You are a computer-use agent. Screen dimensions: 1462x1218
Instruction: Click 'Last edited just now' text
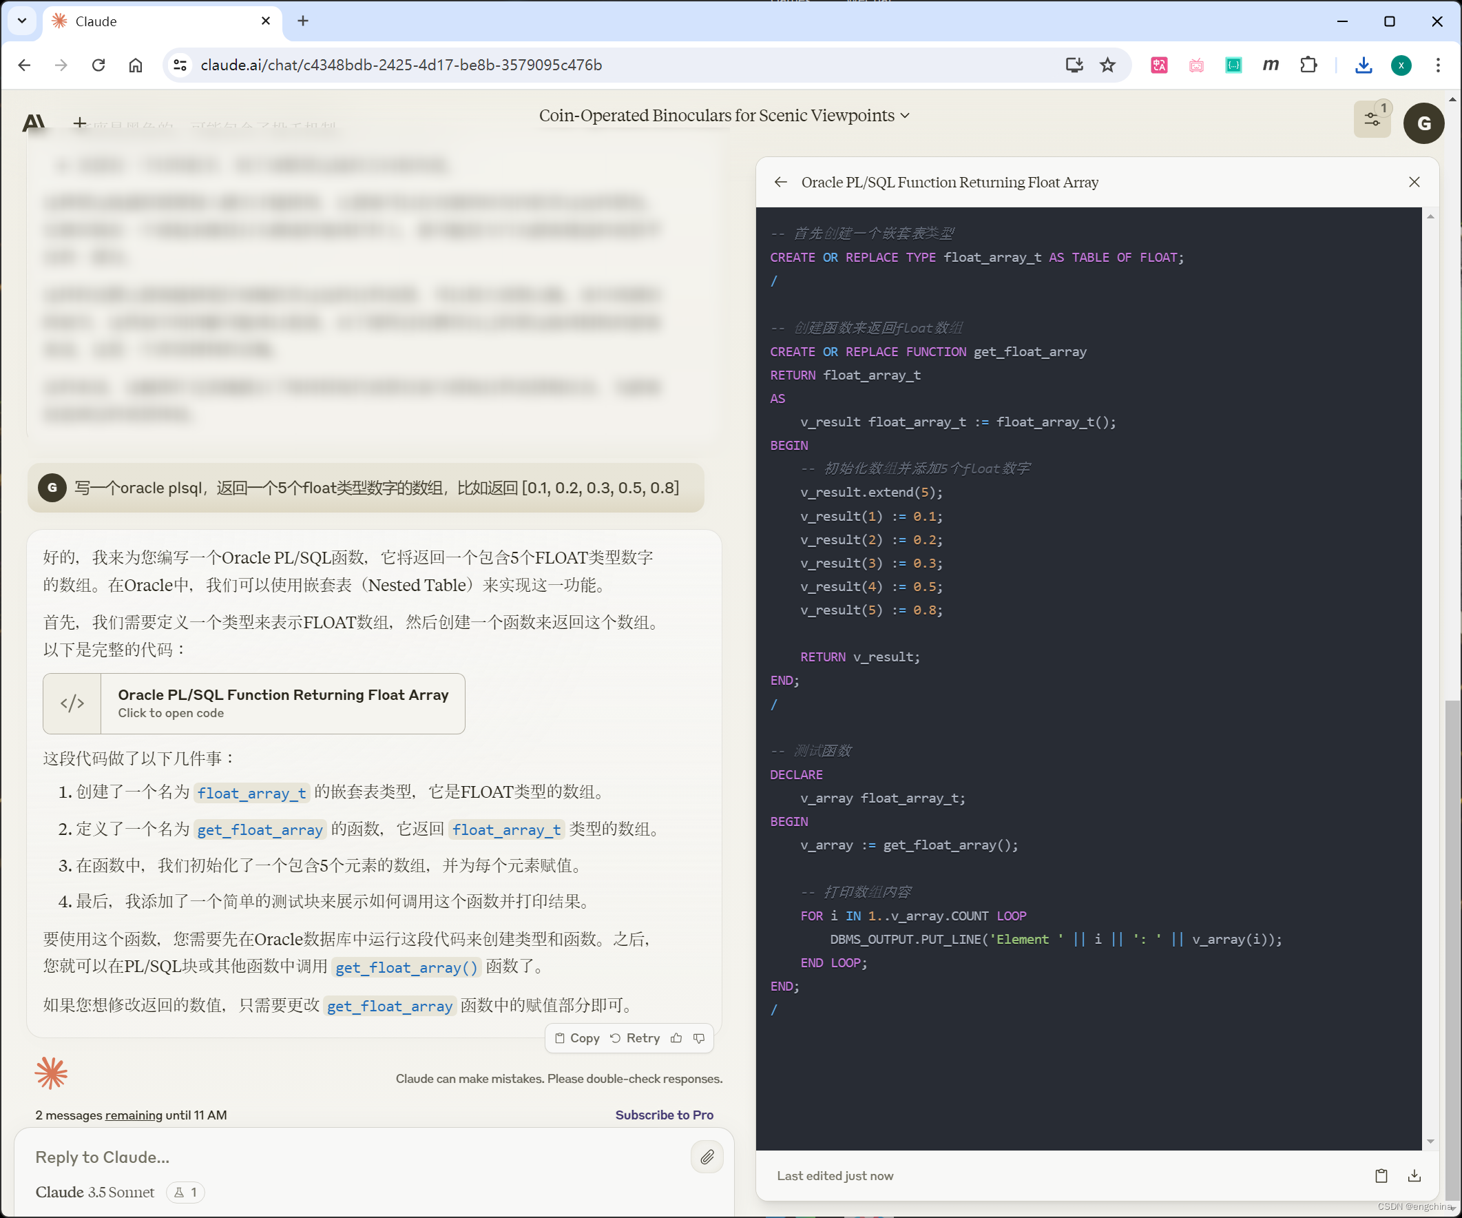(x=835, y=1175)
